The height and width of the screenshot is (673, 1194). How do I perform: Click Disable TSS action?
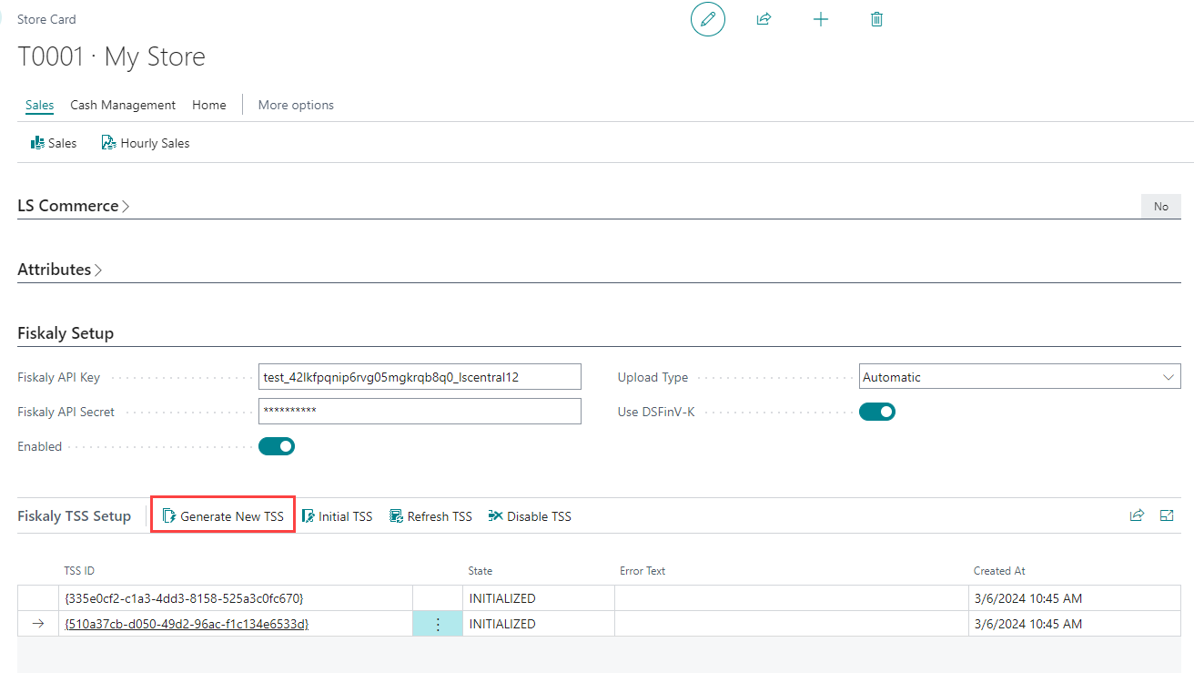[530, 516]
